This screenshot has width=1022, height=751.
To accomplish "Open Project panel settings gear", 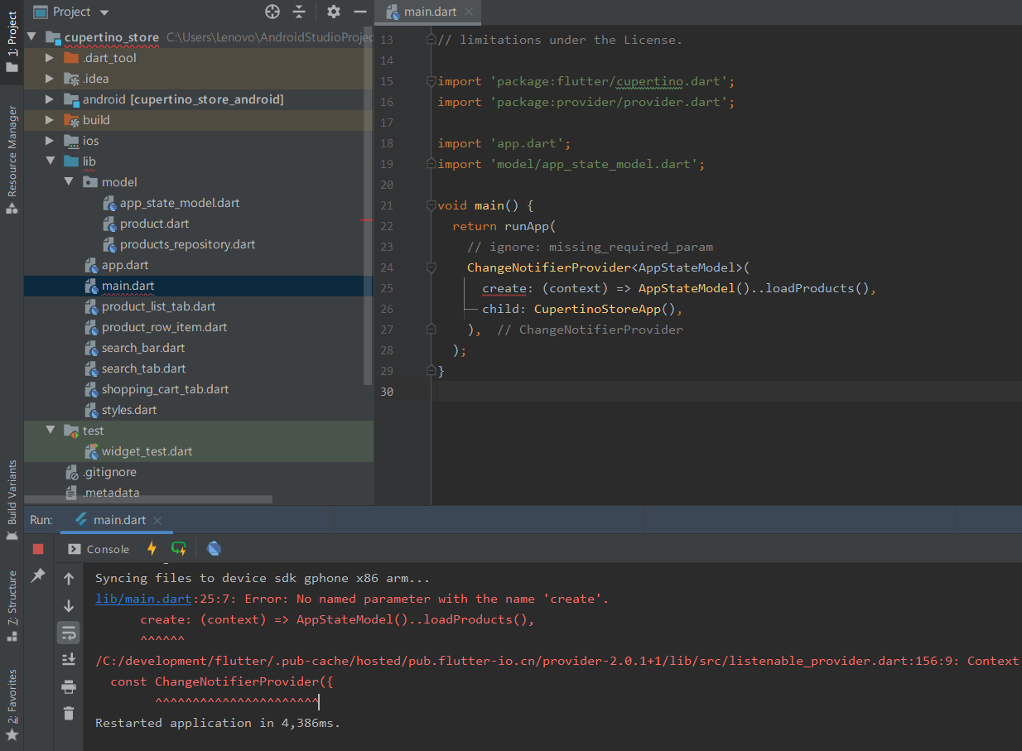I will [333, 12].
